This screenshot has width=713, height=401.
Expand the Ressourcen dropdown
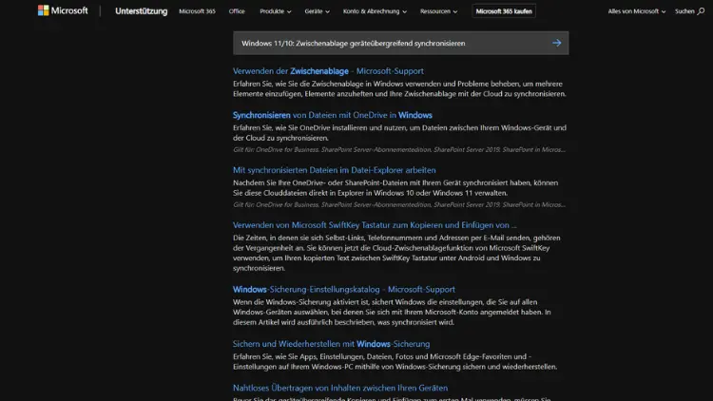click(x=439, y=10)
